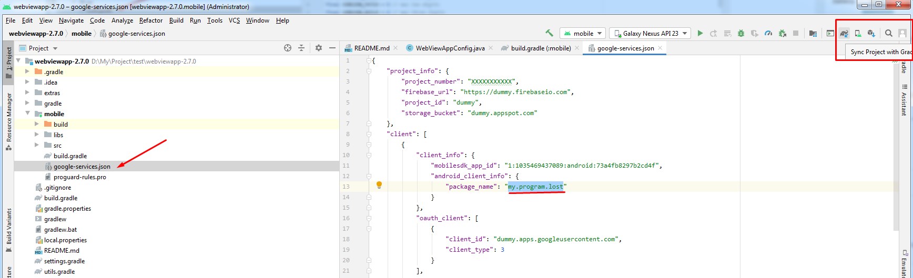Open Project Structure icon in toolbar
913x278 pixels.
click(813, 34)
